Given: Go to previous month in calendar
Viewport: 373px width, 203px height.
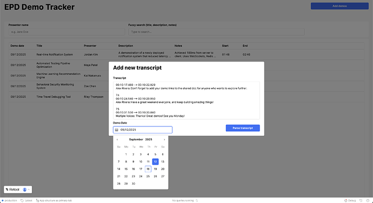Looking at the screenshot, I should click(117, 139).
